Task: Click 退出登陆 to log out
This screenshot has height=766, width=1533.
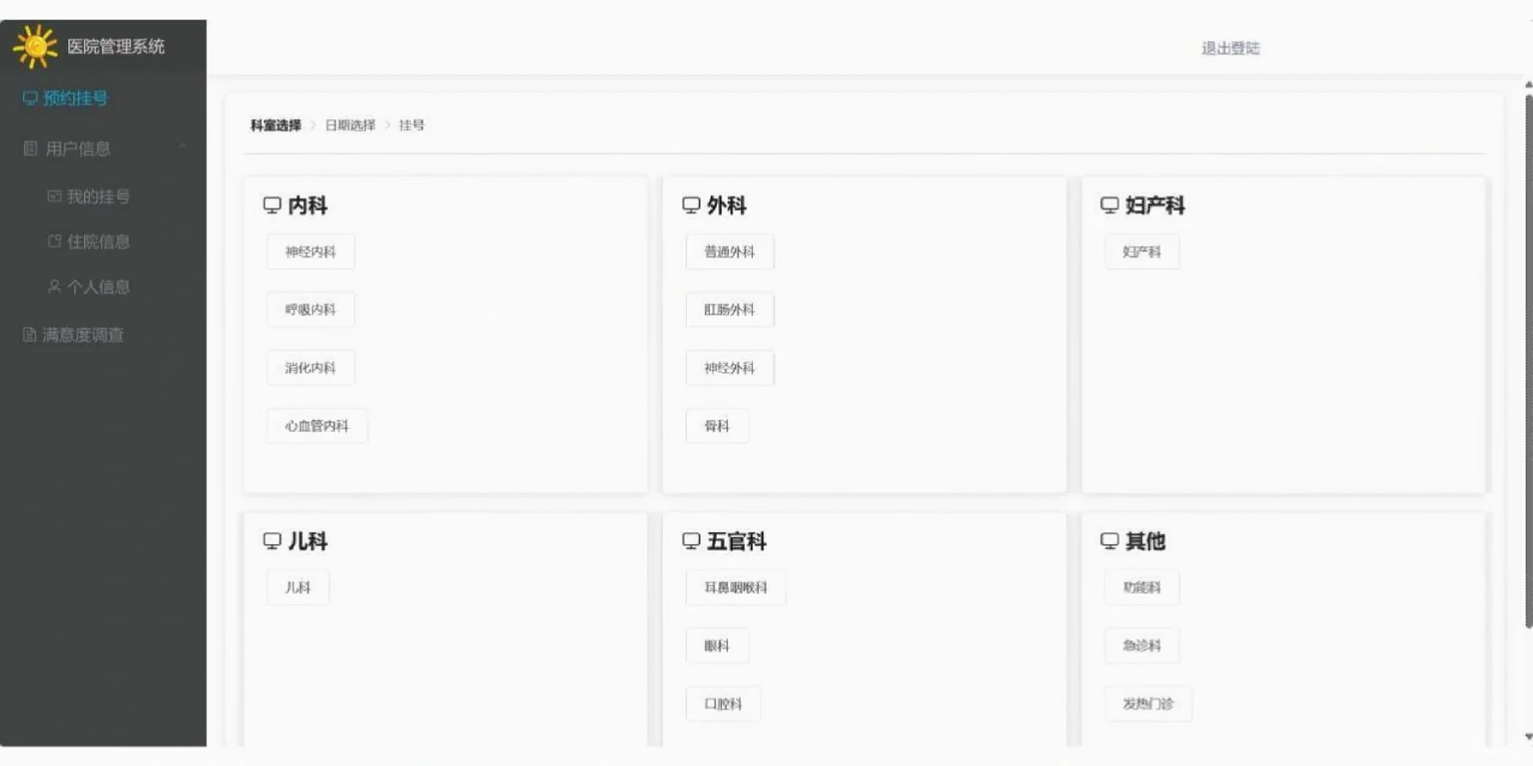Action: coord(1230,48)
